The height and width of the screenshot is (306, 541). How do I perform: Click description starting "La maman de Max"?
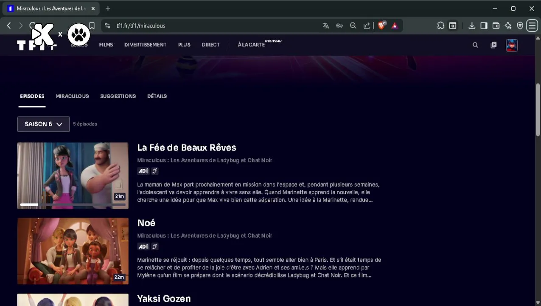(x=258, y=192)
